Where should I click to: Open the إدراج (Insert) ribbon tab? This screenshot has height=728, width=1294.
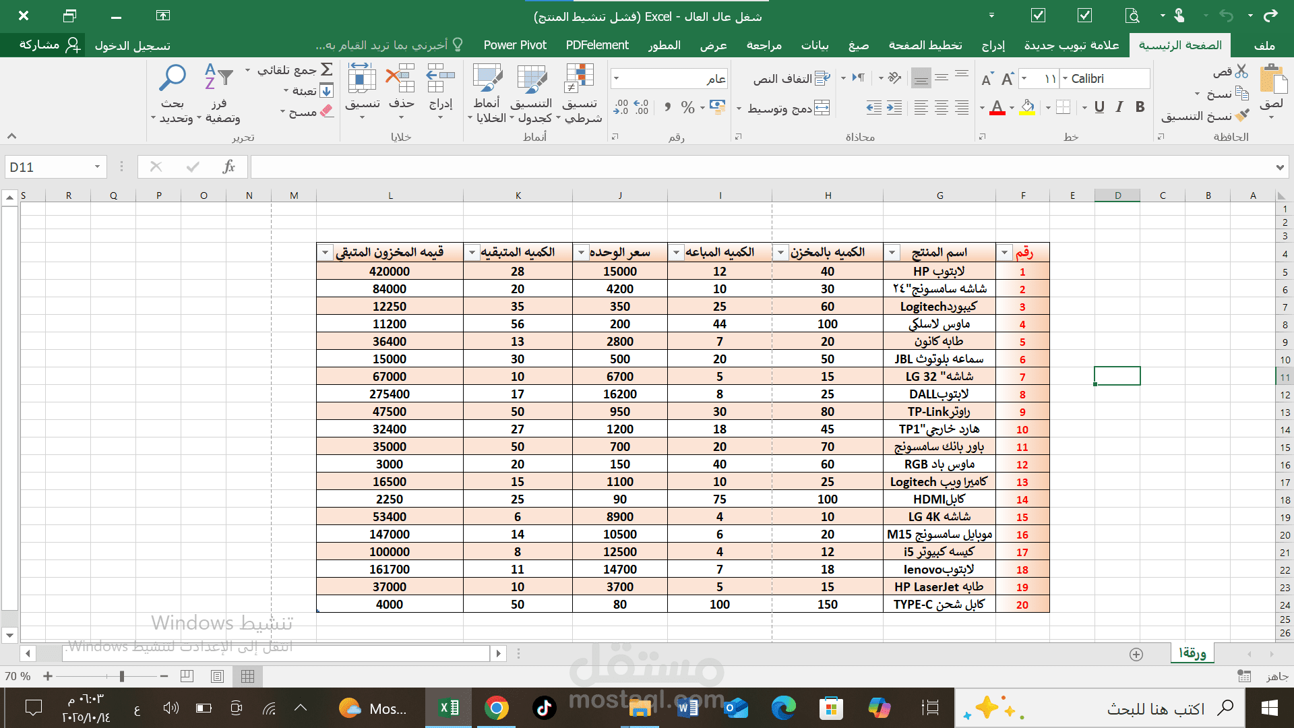(993, 45)
